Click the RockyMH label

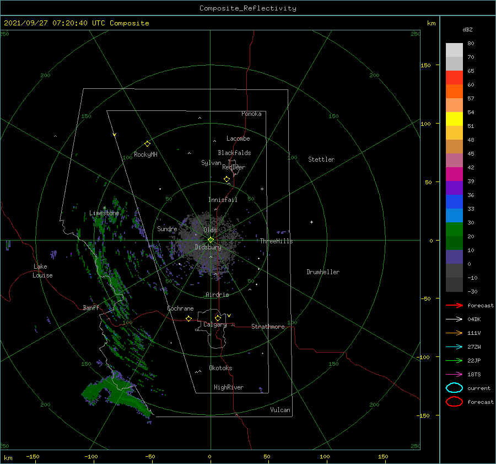145,154
